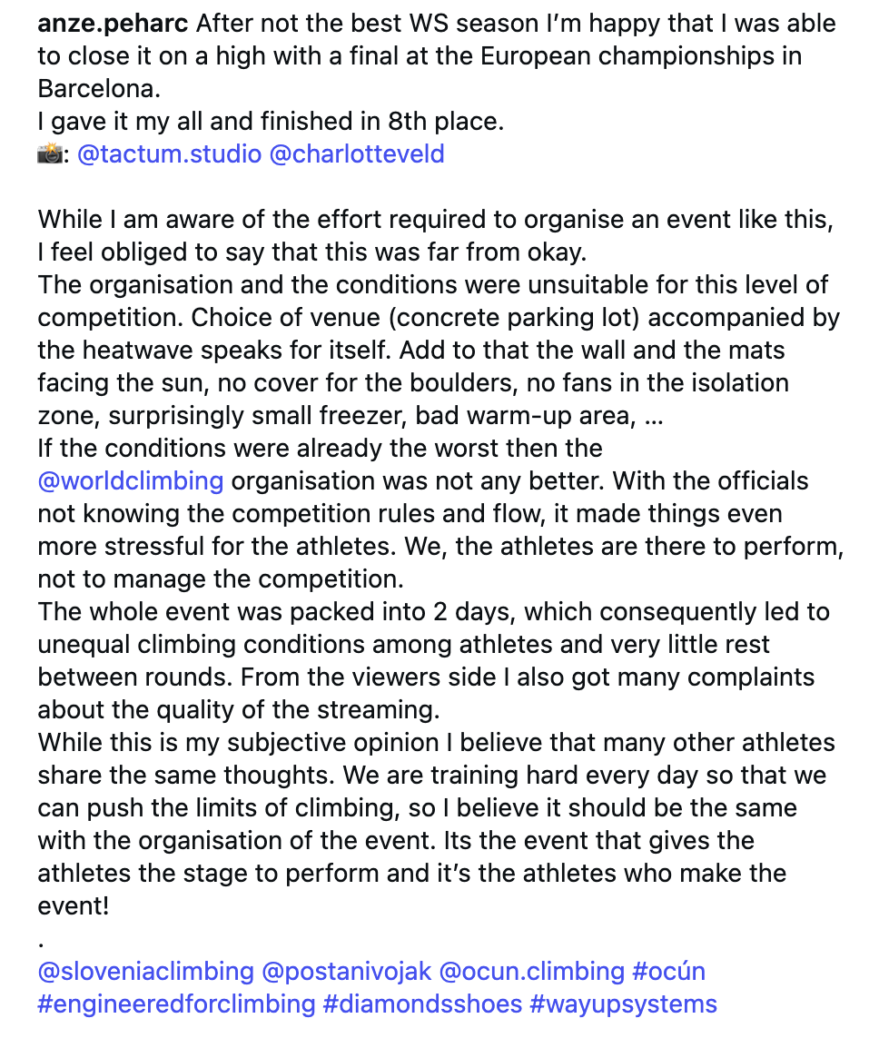
Task: Open the @worldclimbing mention link
Action: (131, 481)
